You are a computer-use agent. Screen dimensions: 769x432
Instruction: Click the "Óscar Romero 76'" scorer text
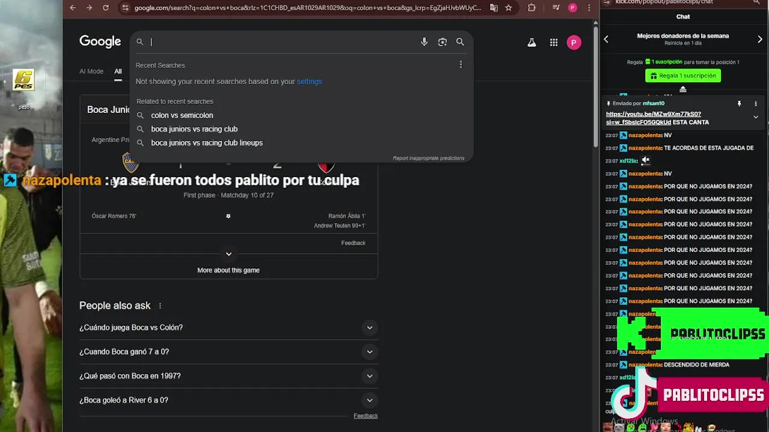pos(114,216)
